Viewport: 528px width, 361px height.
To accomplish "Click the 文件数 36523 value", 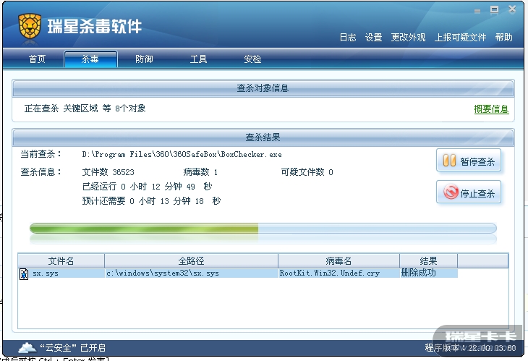I will point(108,172).
